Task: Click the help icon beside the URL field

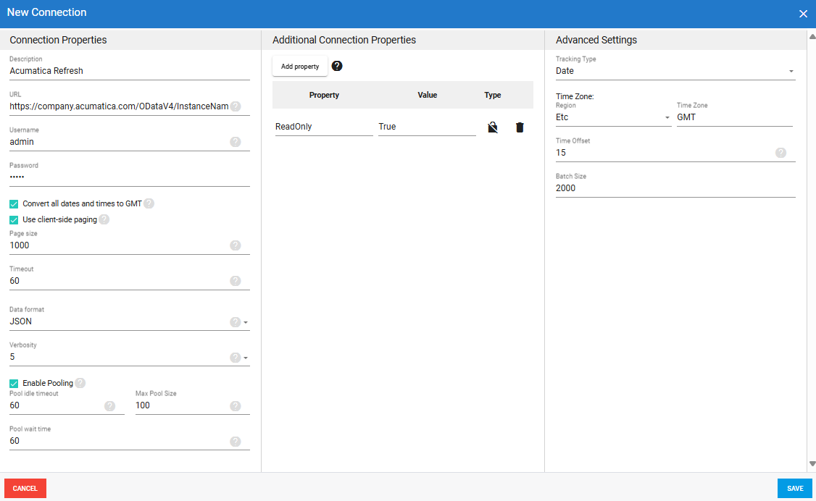Action: pos(236,106)
